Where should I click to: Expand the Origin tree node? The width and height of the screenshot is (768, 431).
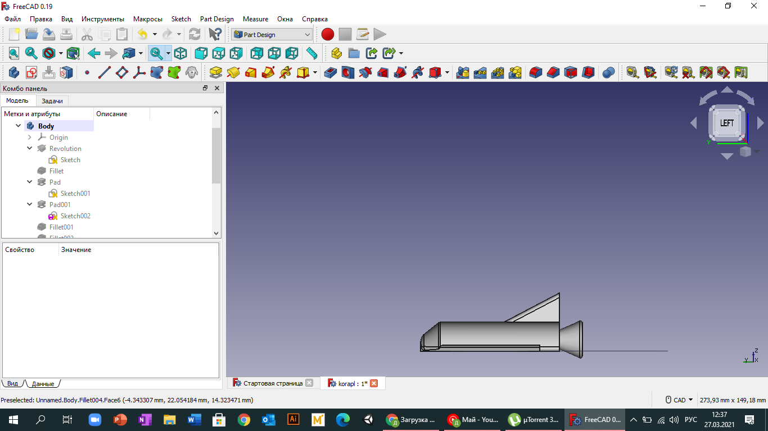[30, 137]
